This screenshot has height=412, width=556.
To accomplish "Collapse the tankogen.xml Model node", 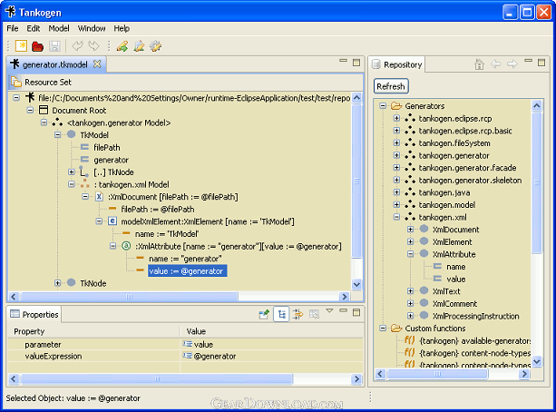I will tap(72, 184).
